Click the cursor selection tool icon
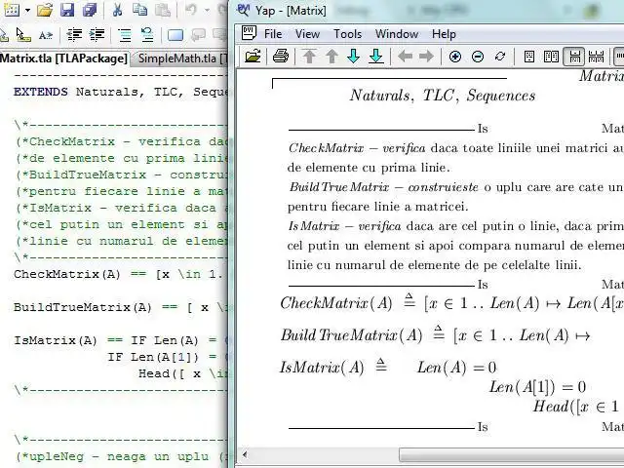The image size is (624, 468). pyautogui.click(x=23, y=35)
